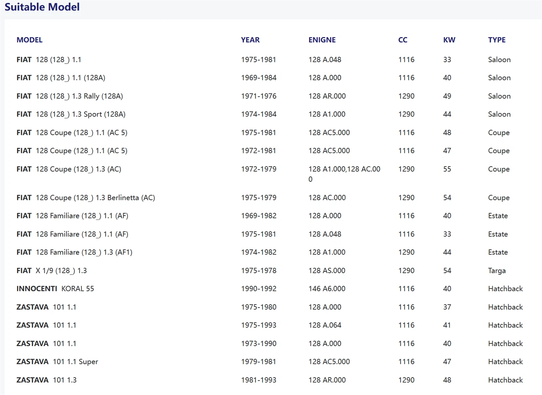Image resolution: width=542 pixels, height=395 pixels.
Task: Select the MODEL column header
Action: [x=29, y=40]
